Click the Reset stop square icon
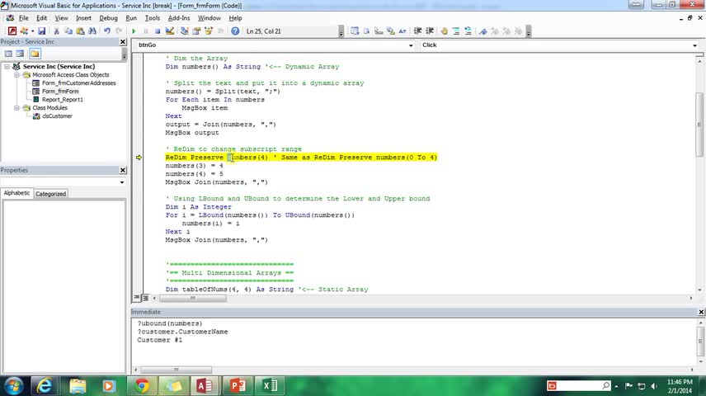This screenshot has height=396, width=706. pos(158,31)
